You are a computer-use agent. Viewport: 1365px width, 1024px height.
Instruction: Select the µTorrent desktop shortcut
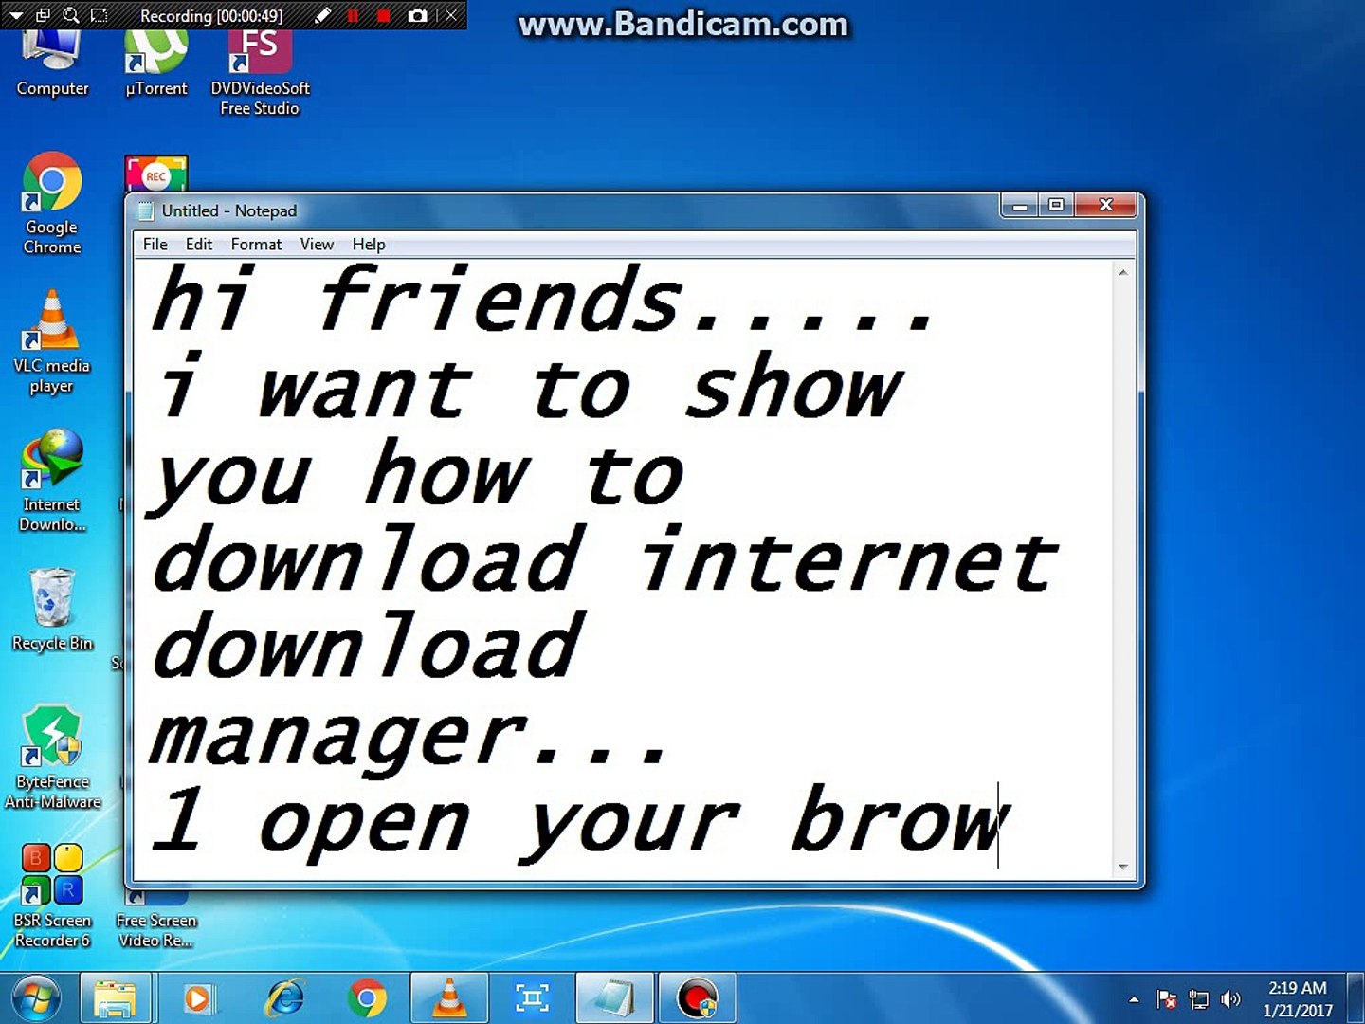(156, 64)
